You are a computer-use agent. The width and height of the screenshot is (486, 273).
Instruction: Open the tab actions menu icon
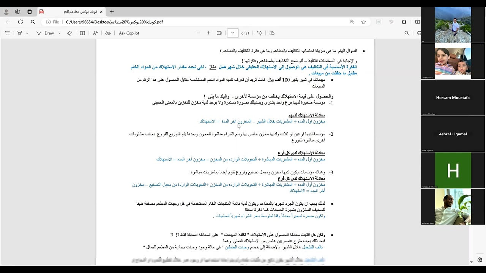click(30, 12)
